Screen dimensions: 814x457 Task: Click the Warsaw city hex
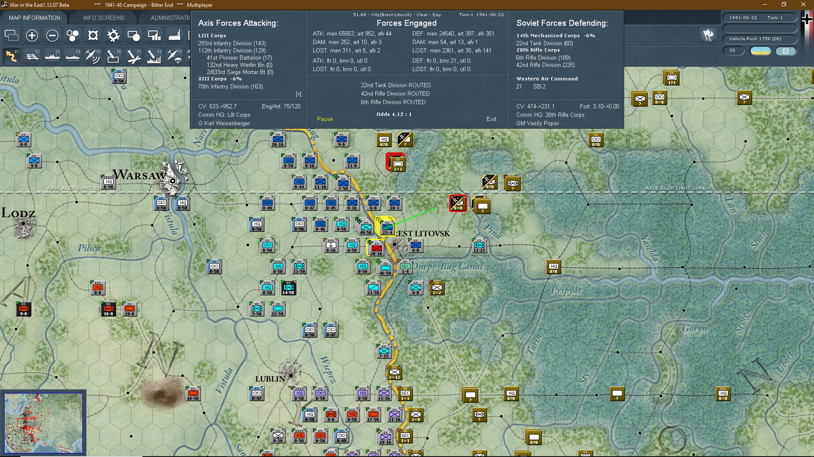coord(173,181)
